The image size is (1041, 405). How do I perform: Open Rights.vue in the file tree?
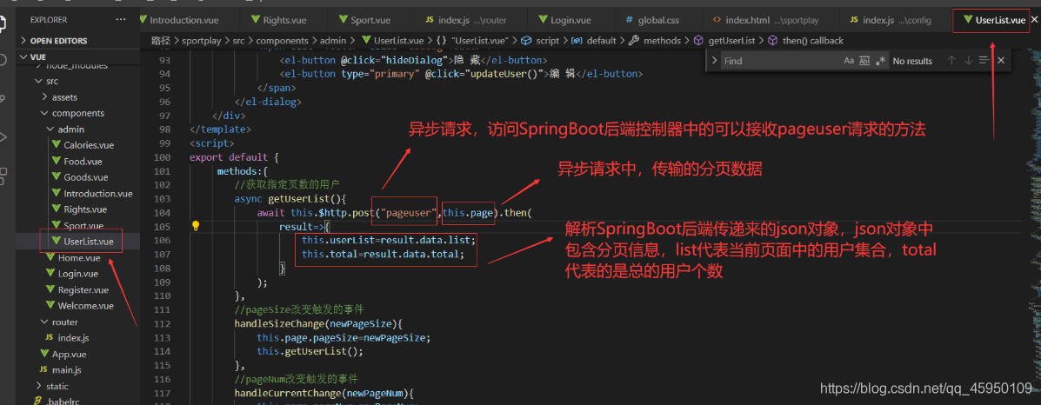point(79,209)
